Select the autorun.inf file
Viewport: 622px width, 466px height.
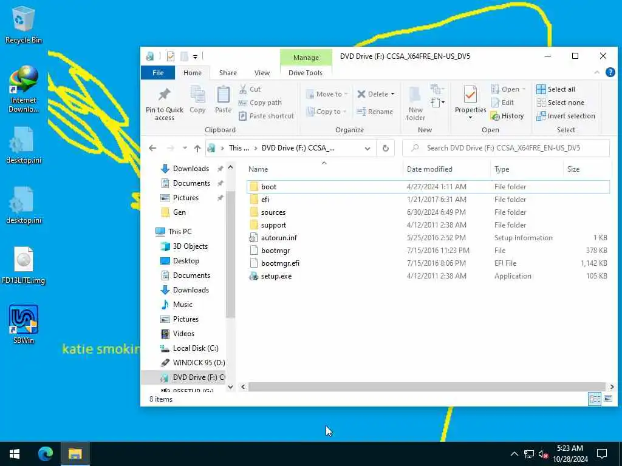pos(428,238)
